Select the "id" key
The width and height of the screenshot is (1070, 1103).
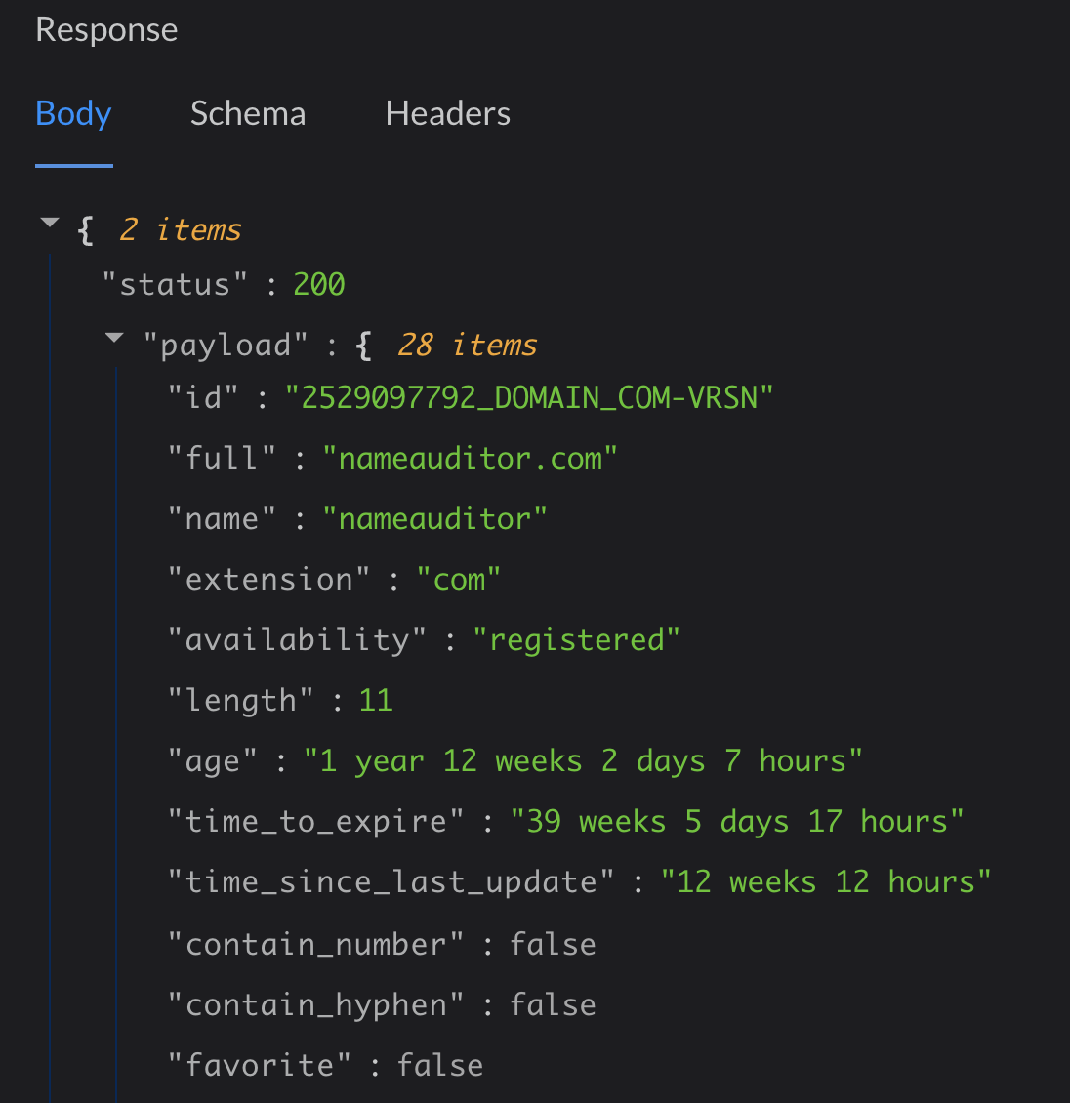point(203,398)
